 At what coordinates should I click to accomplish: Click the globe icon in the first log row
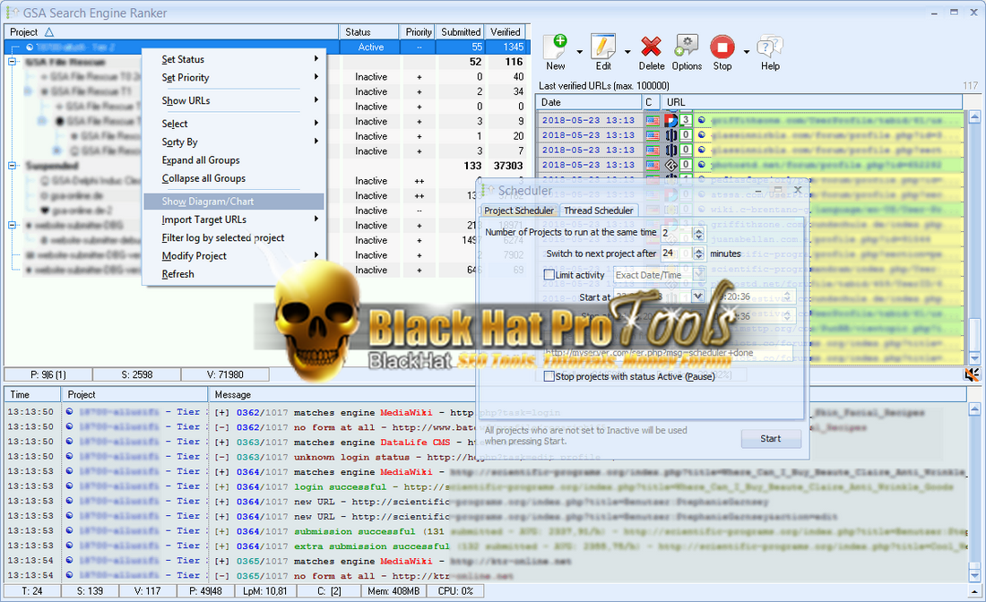point(69,411)
